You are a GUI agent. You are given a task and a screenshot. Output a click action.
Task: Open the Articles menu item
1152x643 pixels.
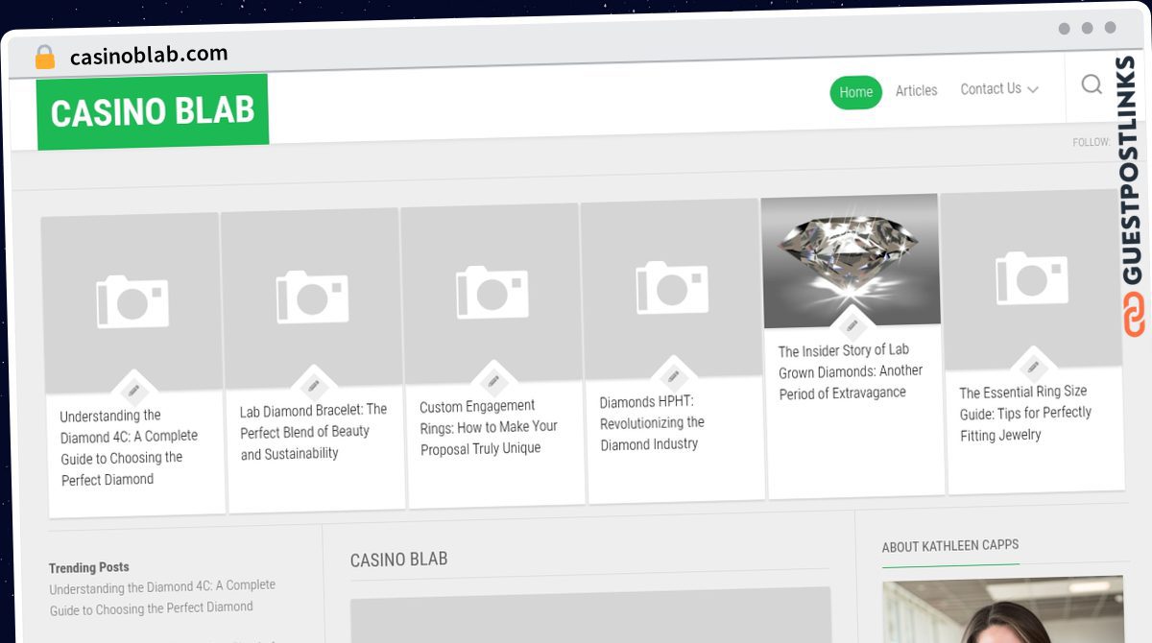click(x=916, y=90)
